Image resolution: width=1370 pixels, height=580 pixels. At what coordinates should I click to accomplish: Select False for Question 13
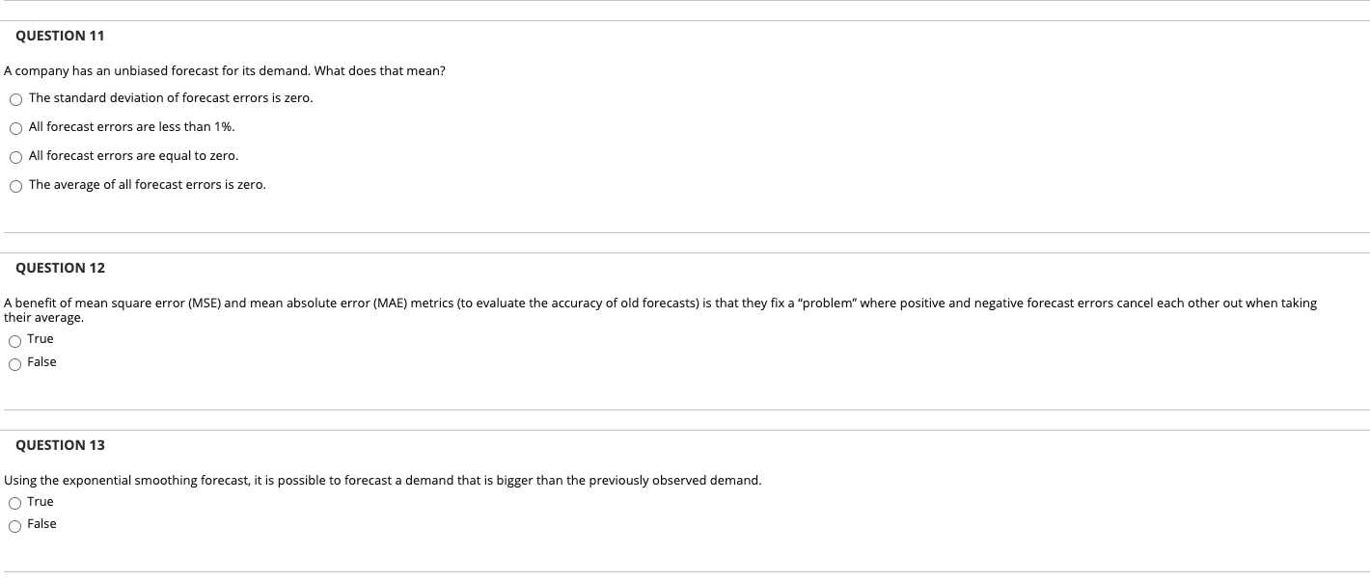coord(14,525)
